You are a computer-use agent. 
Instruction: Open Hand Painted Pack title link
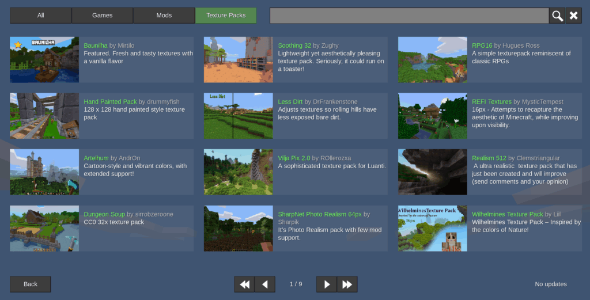click(110, 102)
